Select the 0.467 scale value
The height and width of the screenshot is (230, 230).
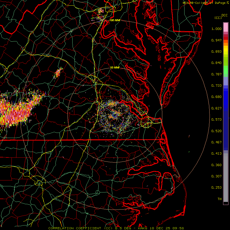216,142
